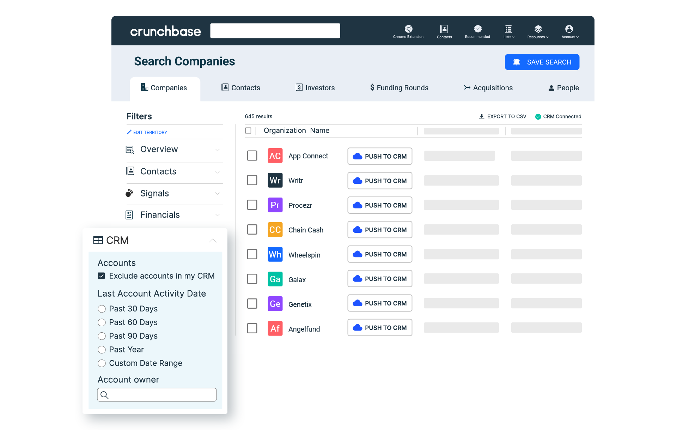
Task: Expand the Overview filter chevron
Action: pyautogui.click(x=218, y=150)
